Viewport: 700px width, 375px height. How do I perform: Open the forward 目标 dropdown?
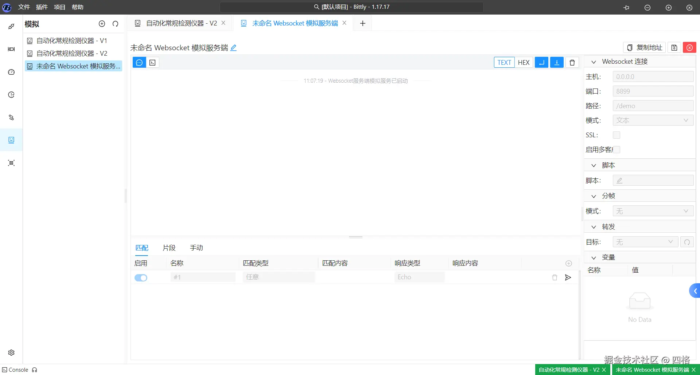click(x=645, y=242)
